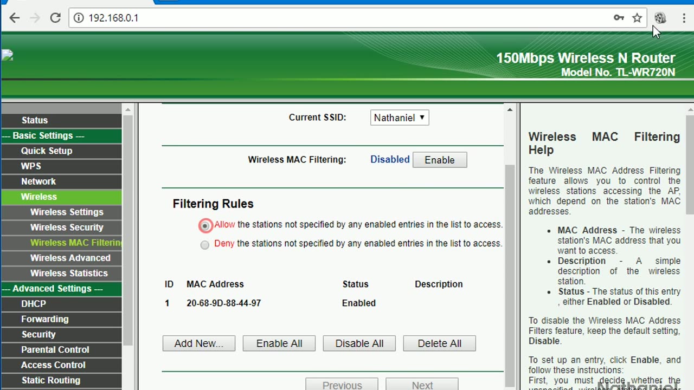The width and height of the screenshot is (694, 390).
Task: Open Wireless Advanced submenu
Action: (x=61, y=258)
